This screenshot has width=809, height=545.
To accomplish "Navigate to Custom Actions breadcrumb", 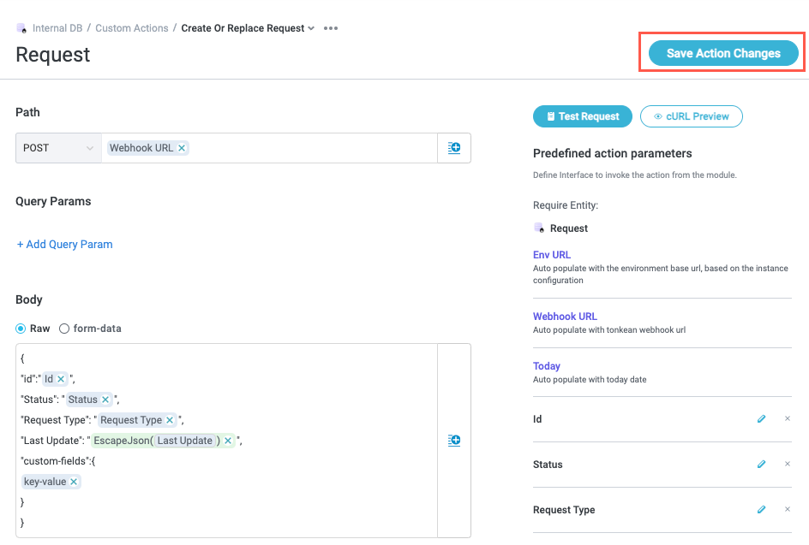I will (x=132, y=28).
